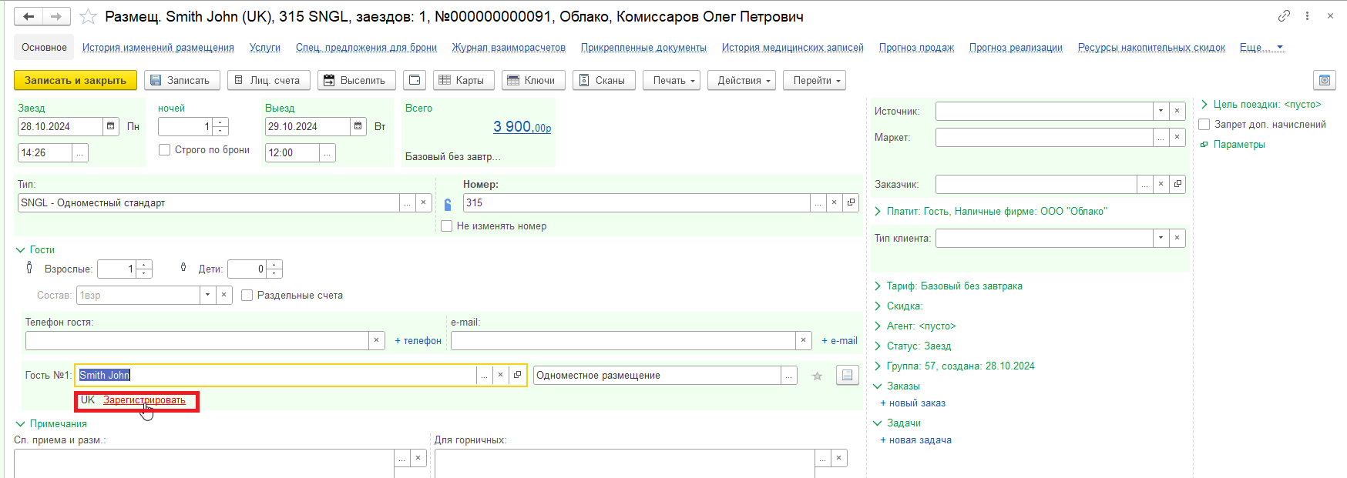Open the check-out date calendar picker

point(358,126)
